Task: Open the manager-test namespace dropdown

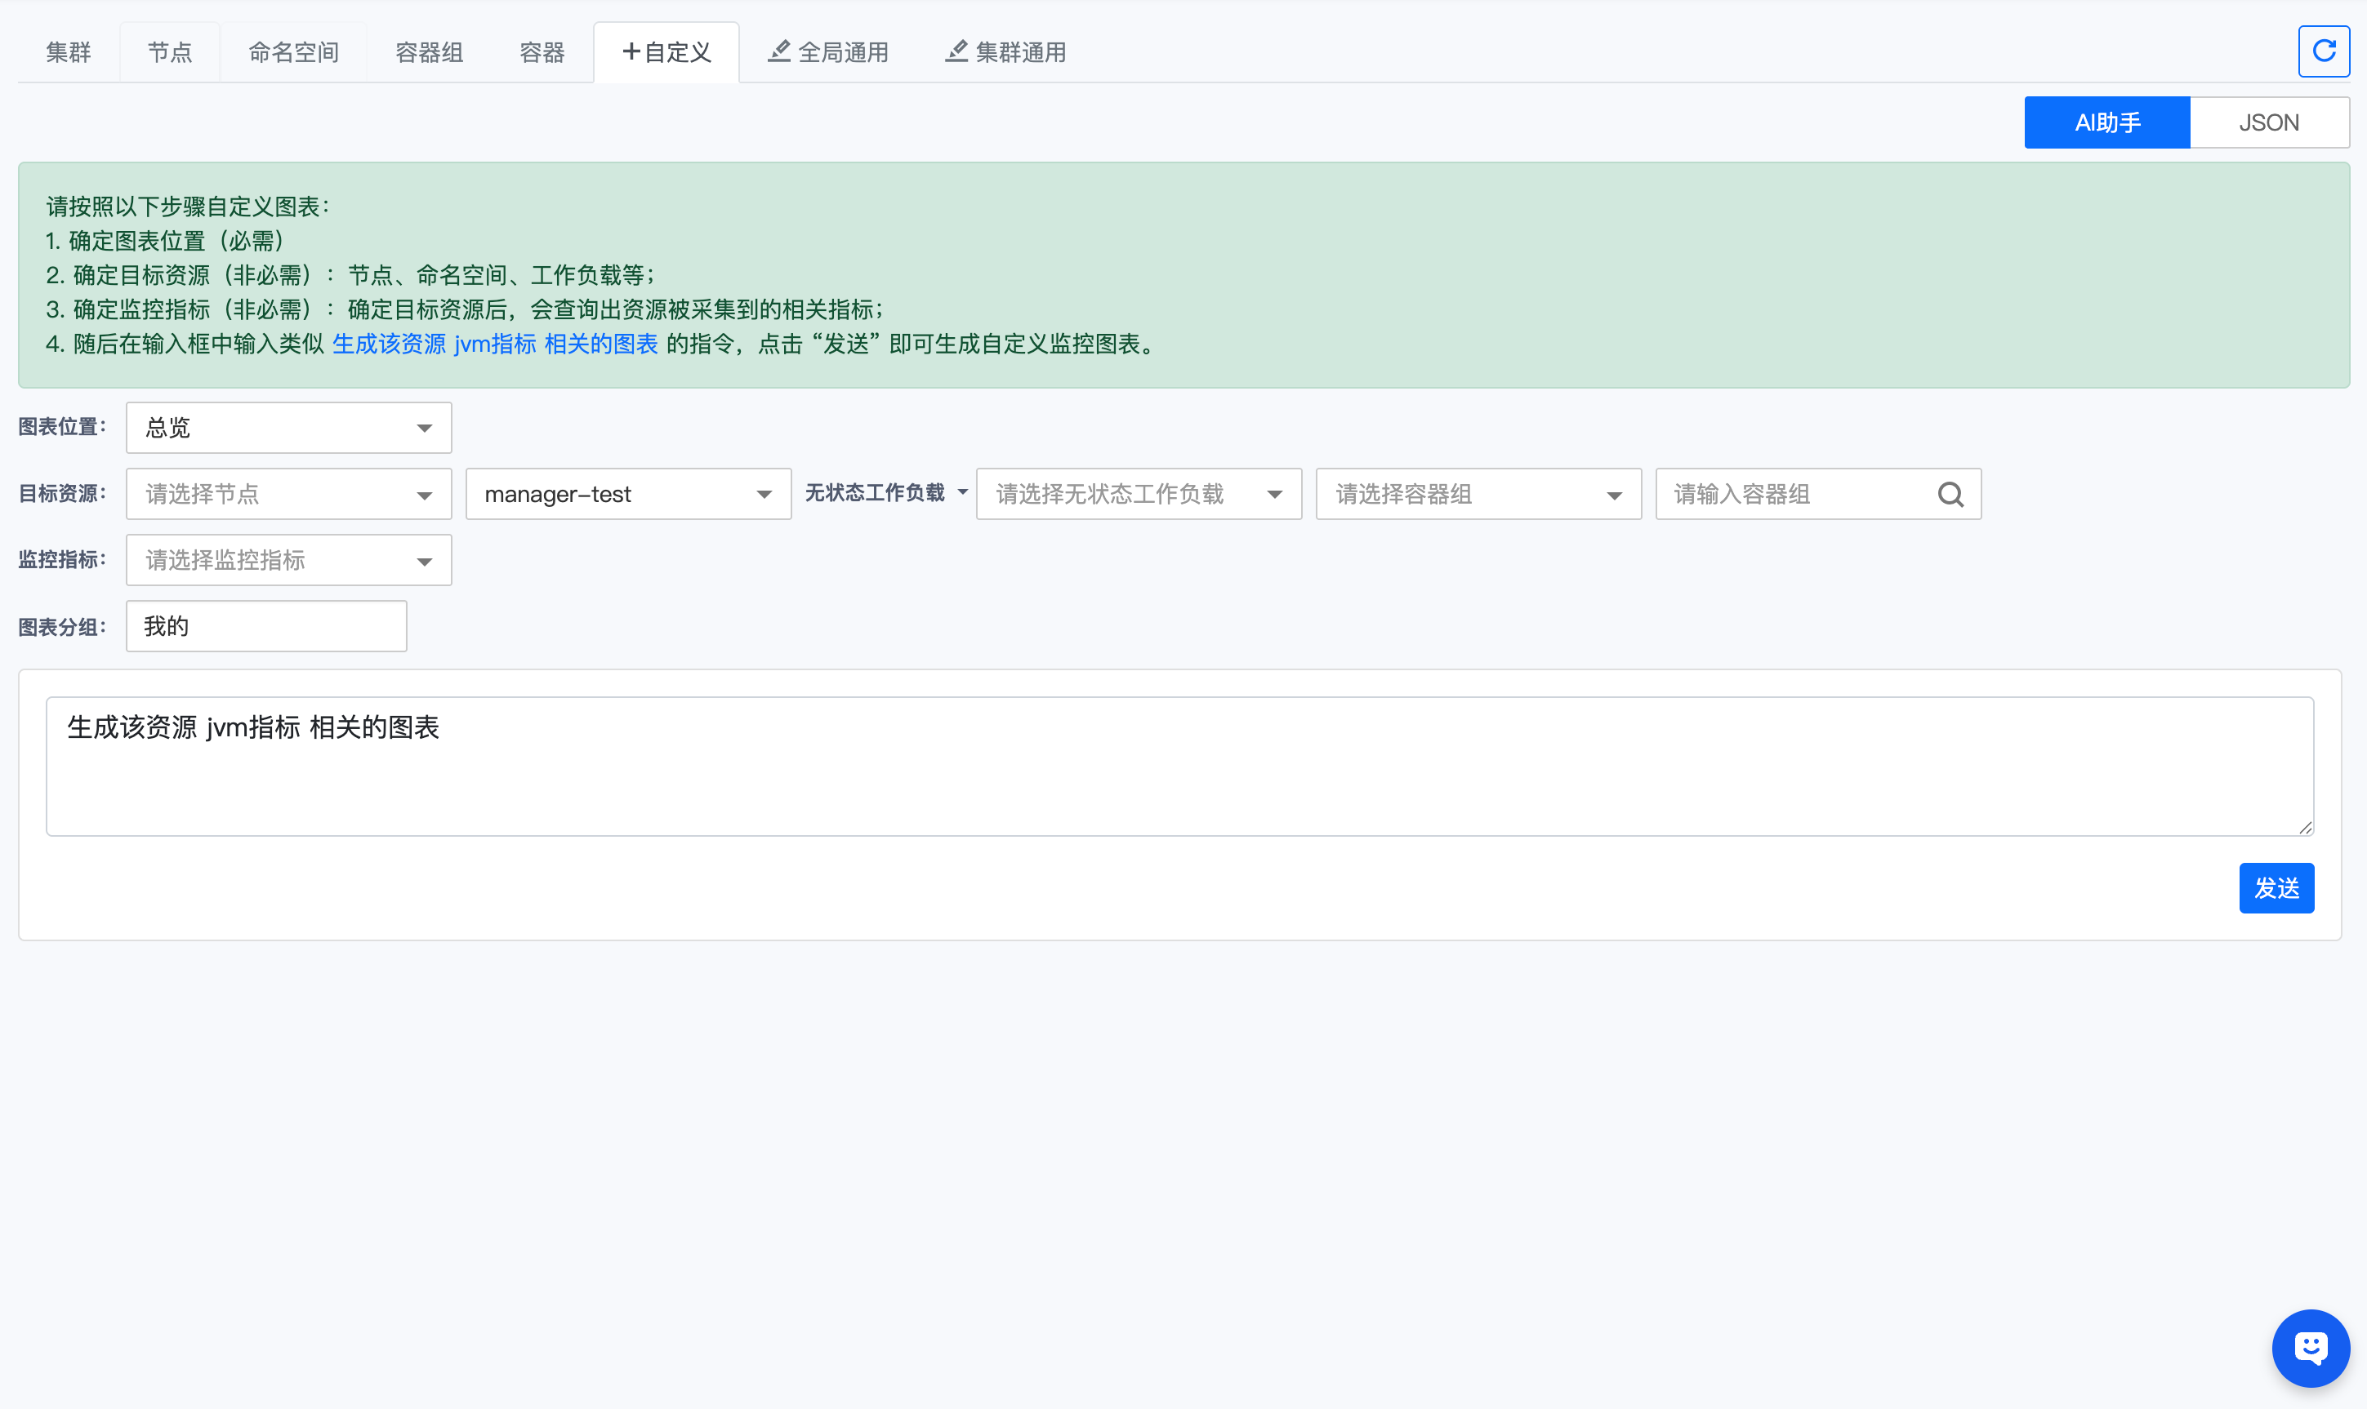Action: (628, 495)
